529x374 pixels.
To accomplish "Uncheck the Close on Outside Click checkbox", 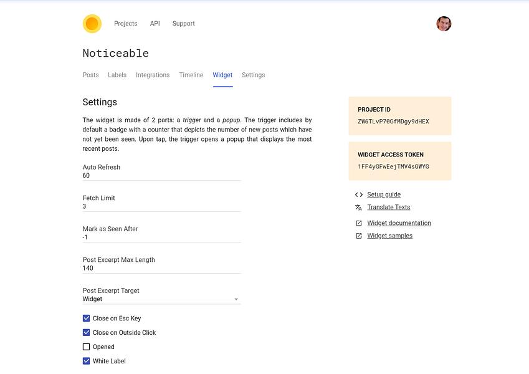I will tap(87, 332).
